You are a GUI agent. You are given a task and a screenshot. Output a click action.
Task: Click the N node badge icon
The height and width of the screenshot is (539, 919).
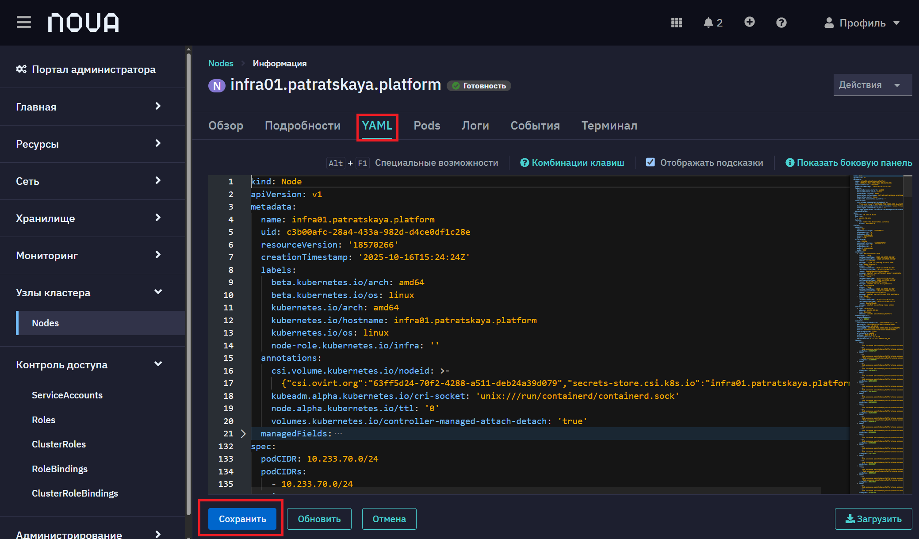[x=217, y=85]
